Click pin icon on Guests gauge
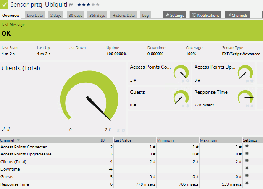 pyautogui.click(x=183, y=106)
